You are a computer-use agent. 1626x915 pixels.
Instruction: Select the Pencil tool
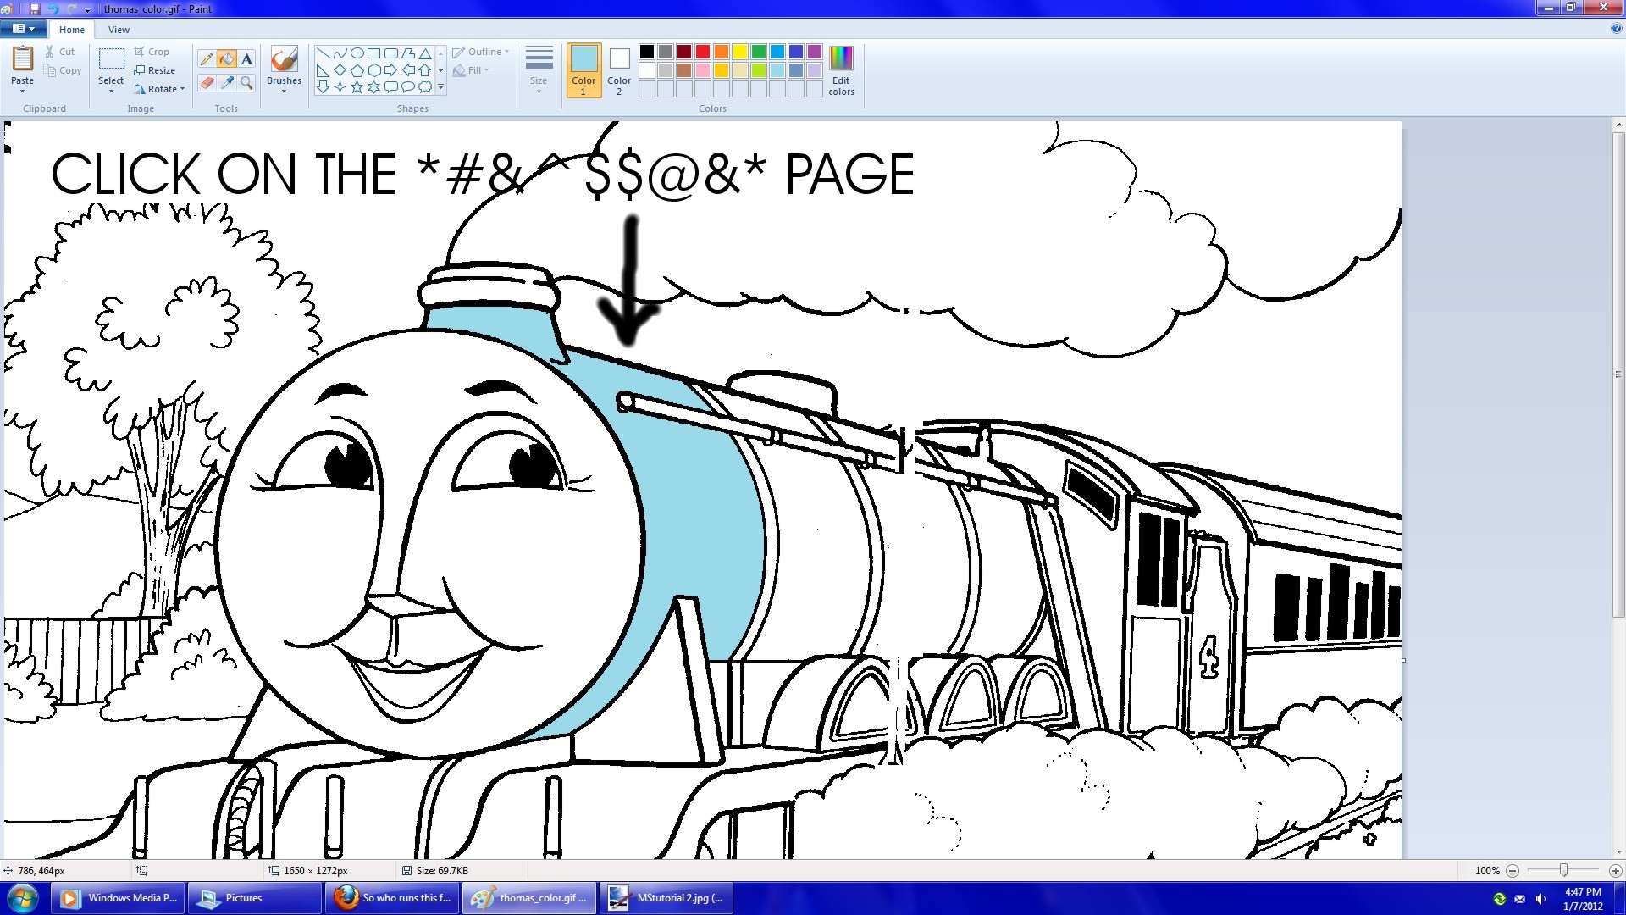pyautogui.click(x=206, y=58)
